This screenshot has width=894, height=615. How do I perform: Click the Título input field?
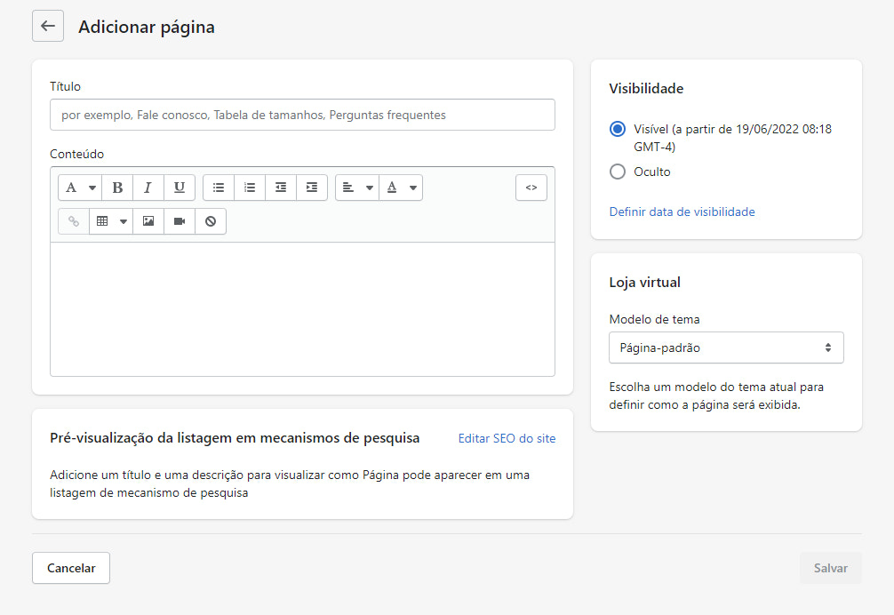302,115
